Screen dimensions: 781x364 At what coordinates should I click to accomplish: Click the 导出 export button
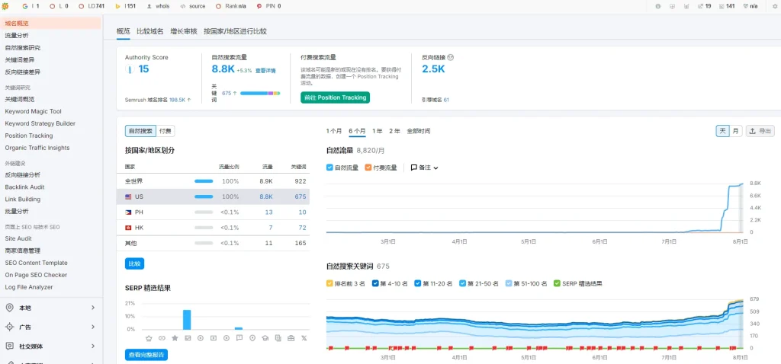[760, 131]
